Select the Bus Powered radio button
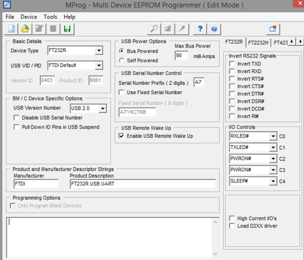 click(x=122, y=51)
